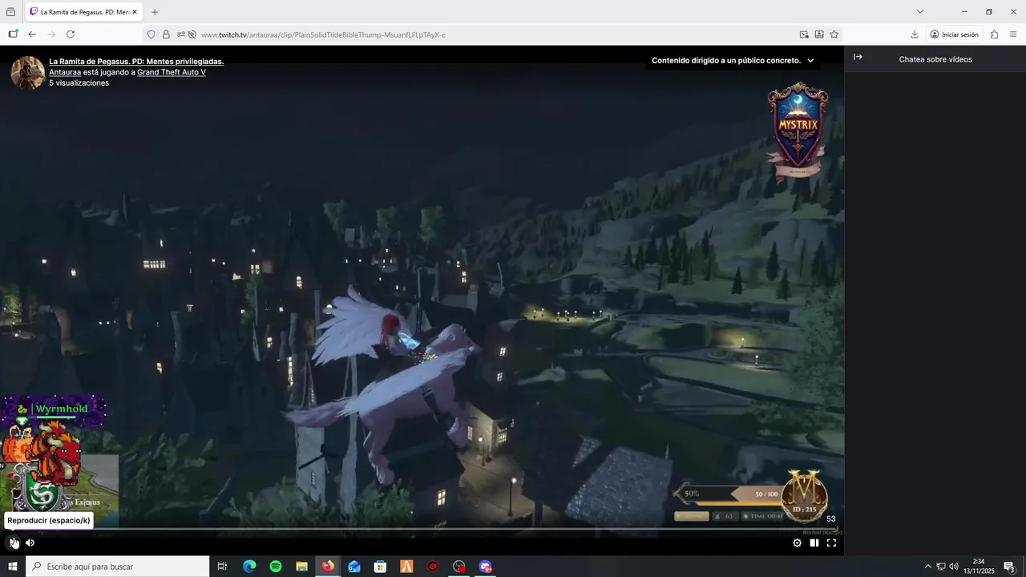The width and height of the screenshot is (1026, 577).
Task: Click the 'Escribe aquí para buscar' search box
Action: coord(118,567)
